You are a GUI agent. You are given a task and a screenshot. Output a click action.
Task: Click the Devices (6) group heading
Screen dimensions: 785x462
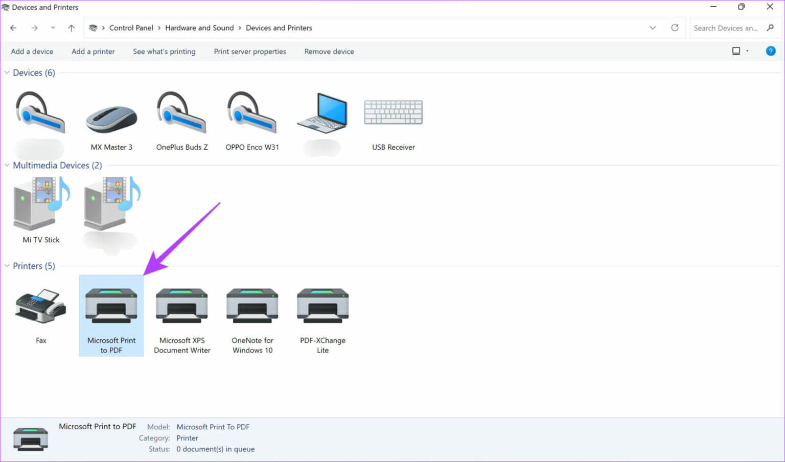(34, 73)
